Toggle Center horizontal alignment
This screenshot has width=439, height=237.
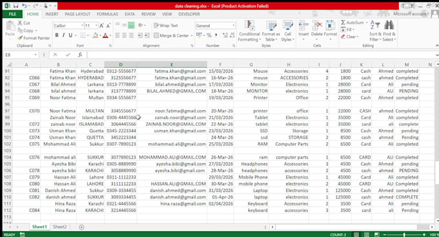pyautogui.click(x=125, y=35)
